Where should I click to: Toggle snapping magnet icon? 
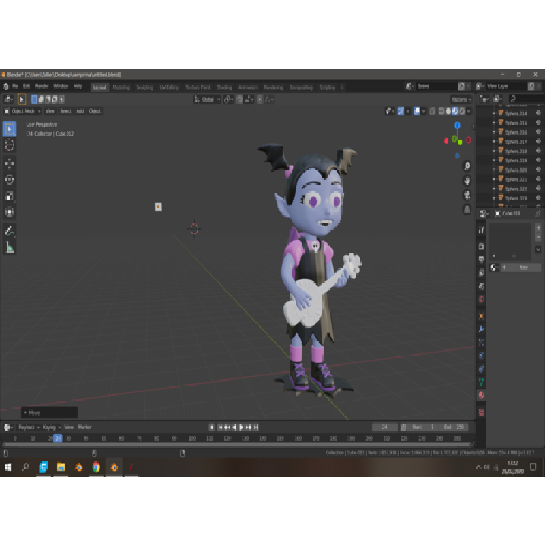[x=240, y=99]
